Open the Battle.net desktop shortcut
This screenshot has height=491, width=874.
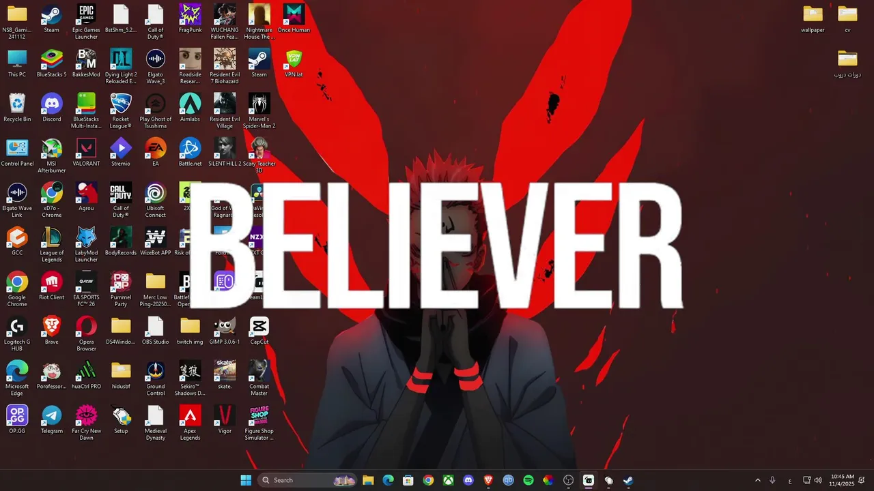point(190,152)
